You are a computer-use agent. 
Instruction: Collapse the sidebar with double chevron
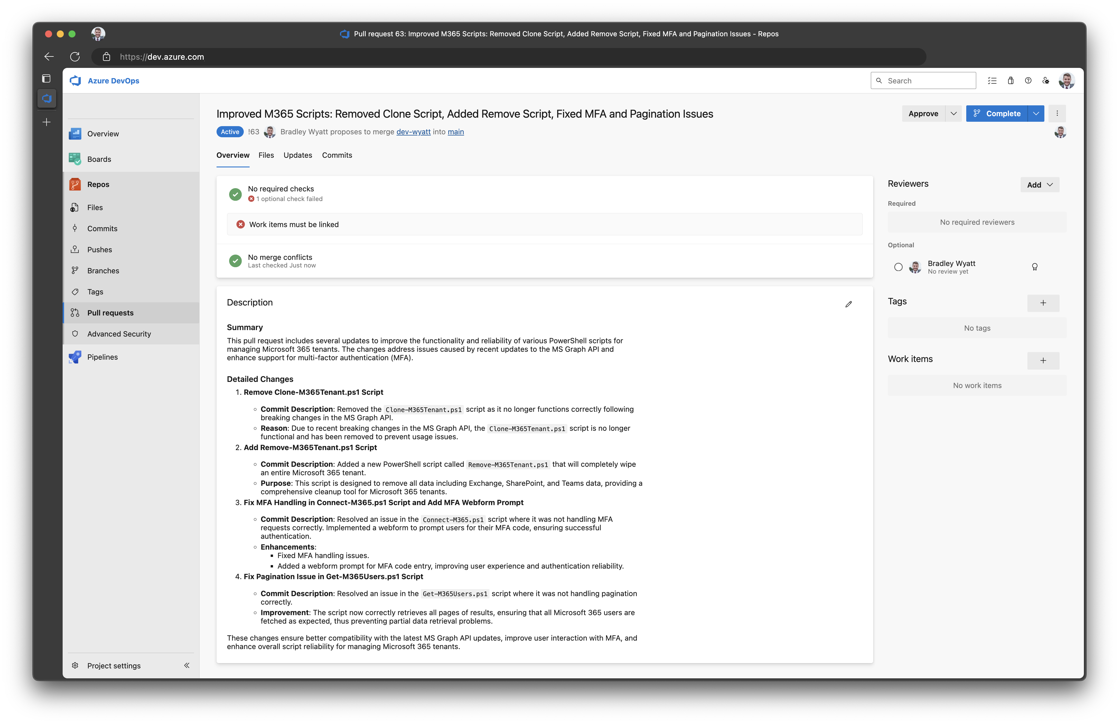(x=187, y=665)
